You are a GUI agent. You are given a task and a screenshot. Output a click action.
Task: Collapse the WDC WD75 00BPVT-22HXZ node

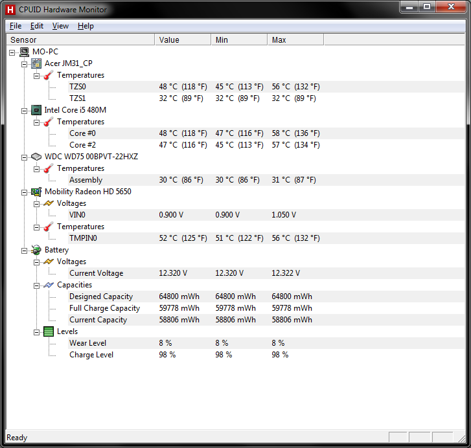[24, 157]
